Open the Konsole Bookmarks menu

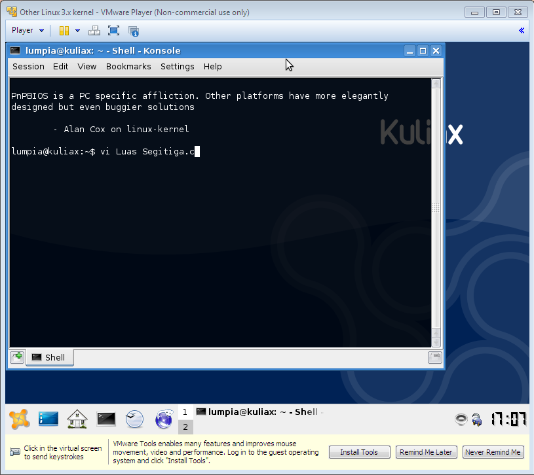pos(128,67)
